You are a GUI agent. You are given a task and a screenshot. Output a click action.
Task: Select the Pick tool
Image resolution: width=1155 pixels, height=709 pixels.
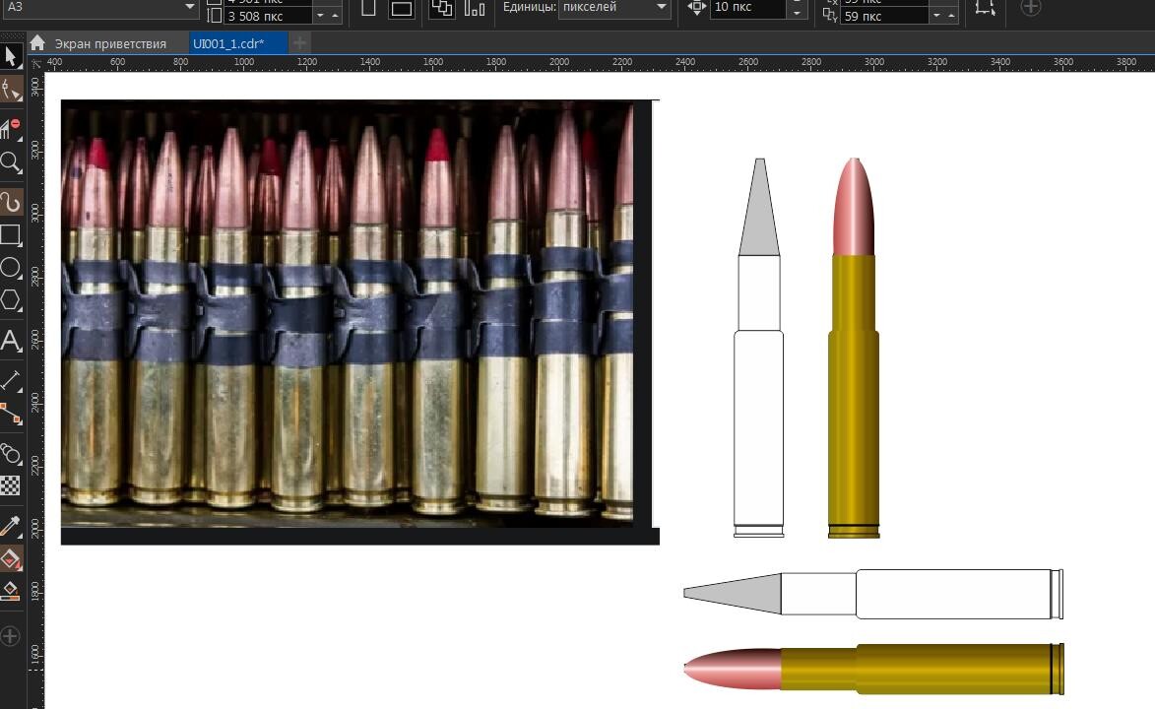(x=13, y=56)
